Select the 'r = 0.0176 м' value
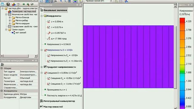This screenshot has width=194, height=109. [x=57, y=27]
